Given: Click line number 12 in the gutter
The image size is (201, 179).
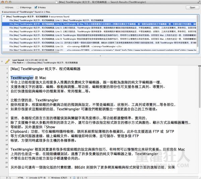Looking at the screenshot, I should (x=7, y=118).
